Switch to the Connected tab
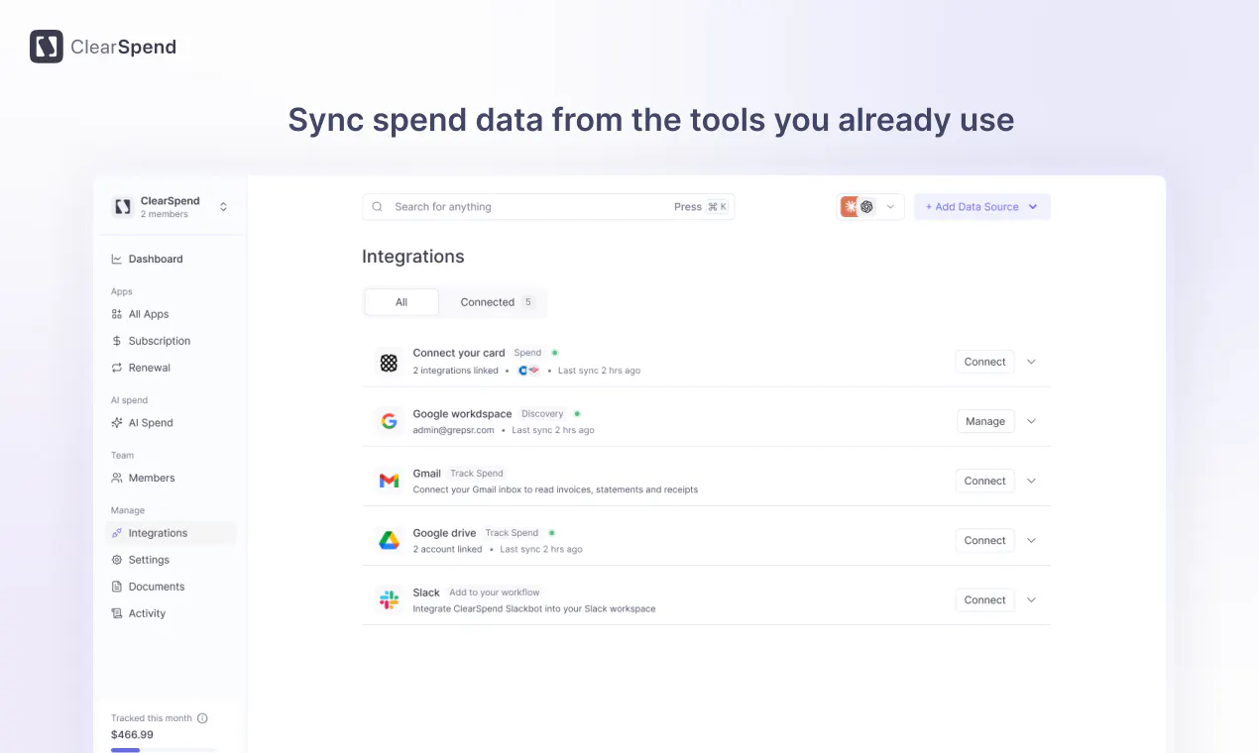This screenshot has width=1259, height=753. (498, 302)
